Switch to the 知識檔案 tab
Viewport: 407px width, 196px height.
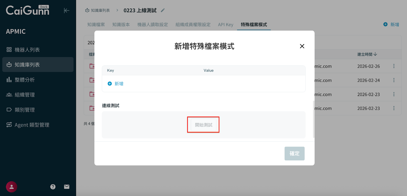(x=96, y=25)
